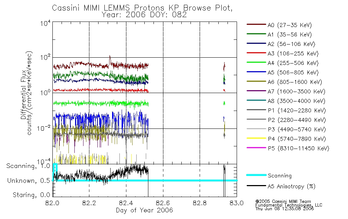Click the A5 (506-805 KeV) legend label

point(293,73)
